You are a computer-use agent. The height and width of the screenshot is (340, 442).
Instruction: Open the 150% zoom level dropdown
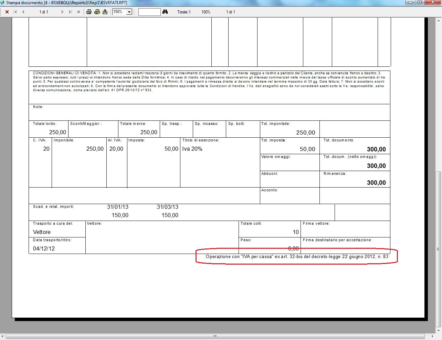129,12
